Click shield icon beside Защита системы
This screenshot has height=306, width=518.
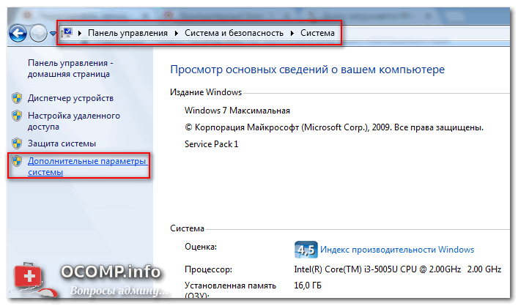pyautogui.click(x=17, y=143)
